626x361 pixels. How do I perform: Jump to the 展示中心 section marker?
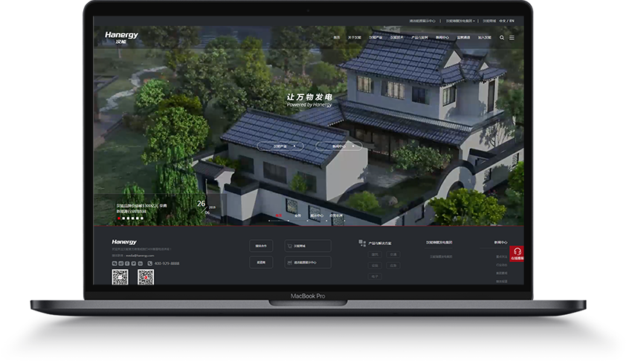tap(317, 216)
